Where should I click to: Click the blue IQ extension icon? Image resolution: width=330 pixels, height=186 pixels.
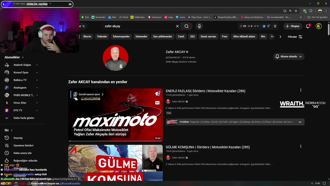click(264, 26)
